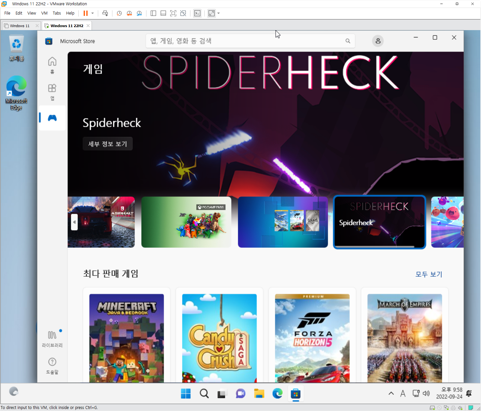Open Task View on the taskbar

click(x=222, y=394)
